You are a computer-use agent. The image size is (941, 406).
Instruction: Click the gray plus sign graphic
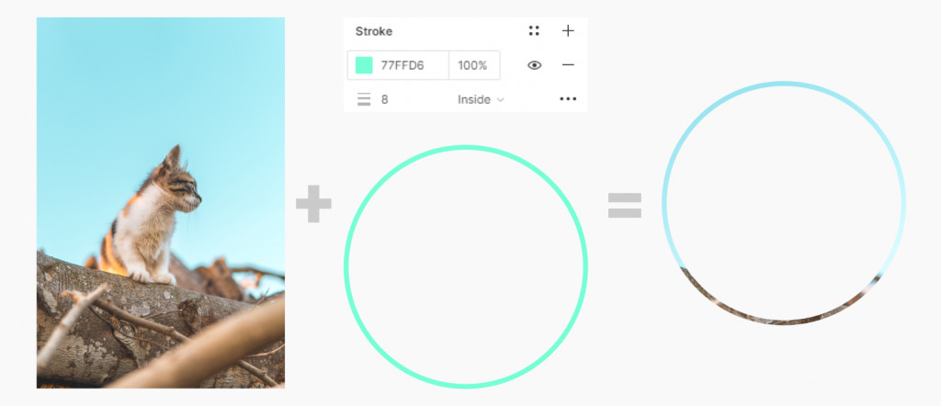[314, 204]
